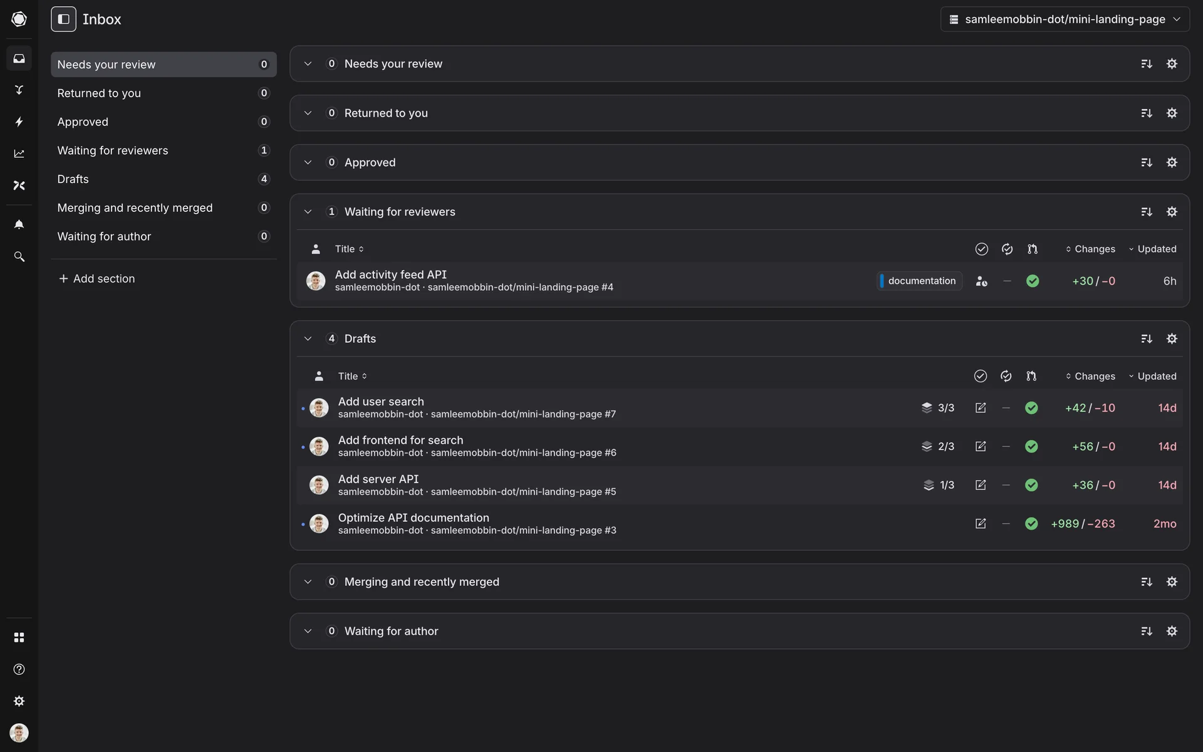Collapse the Drafts section chevron

[308, 339]
